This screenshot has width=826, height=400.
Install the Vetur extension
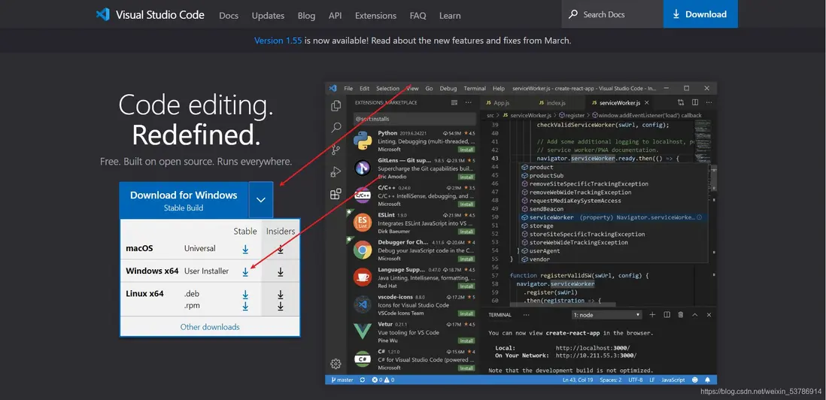pos(466,341)
